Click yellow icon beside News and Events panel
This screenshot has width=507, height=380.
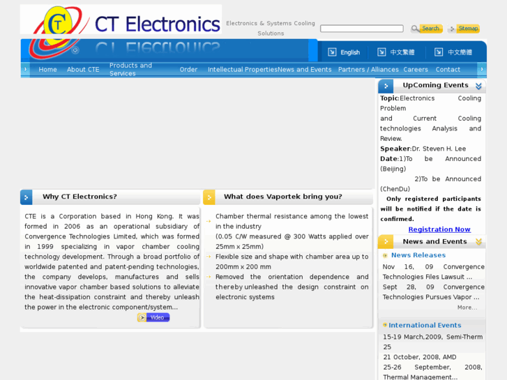386,241
